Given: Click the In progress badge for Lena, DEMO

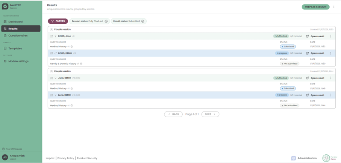Looking at the screenshot, I should click(x=282, y=95).
